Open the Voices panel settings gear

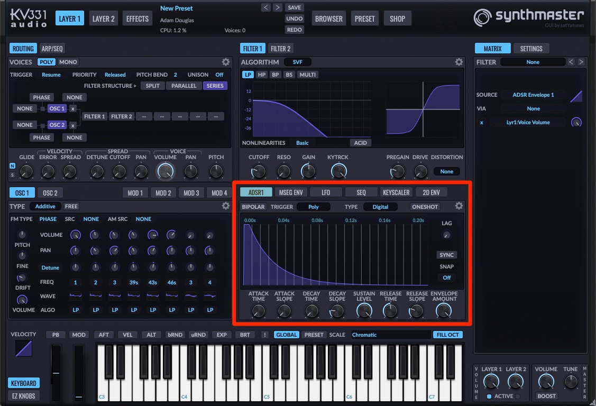[226, 62]
